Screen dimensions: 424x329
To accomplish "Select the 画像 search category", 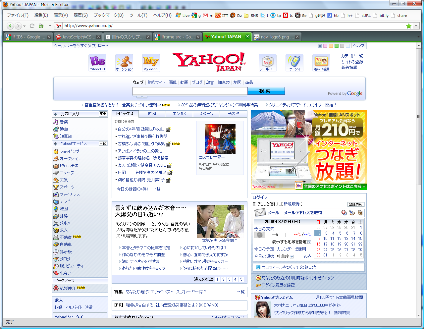I will (x=173, y=82).
